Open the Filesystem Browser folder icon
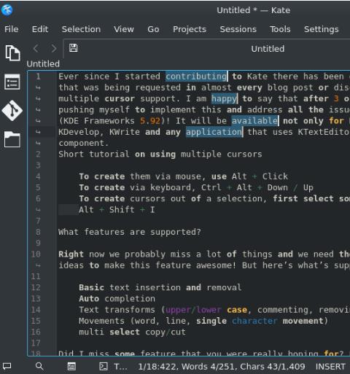 tap(12, 139)
